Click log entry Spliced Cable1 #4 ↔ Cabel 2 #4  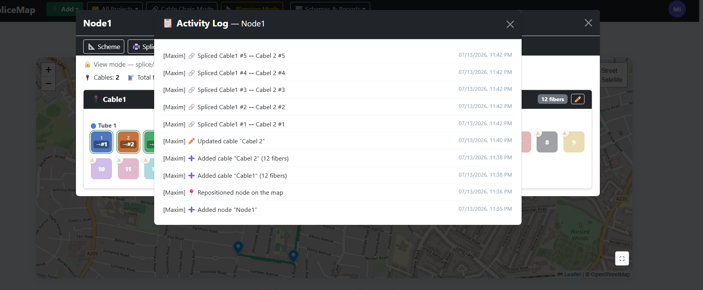338,73
